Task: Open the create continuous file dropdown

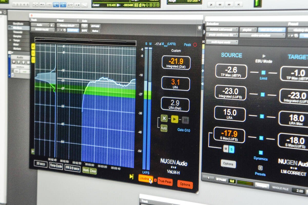Action: (x=222, y=35)
